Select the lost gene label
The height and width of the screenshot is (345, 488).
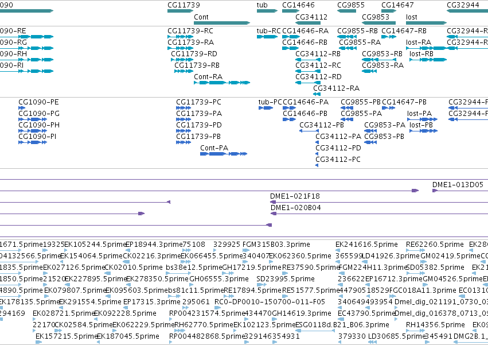(411, 17)
